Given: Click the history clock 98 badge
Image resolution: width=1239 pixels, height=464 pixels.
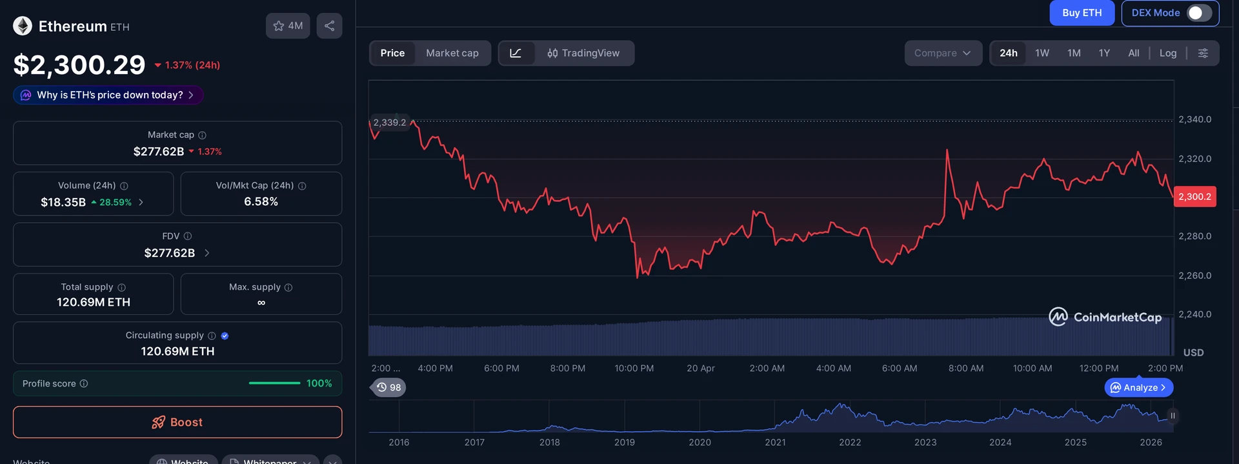Looking at the screenshot, I should pyautogui.click(x=388, y=387).
